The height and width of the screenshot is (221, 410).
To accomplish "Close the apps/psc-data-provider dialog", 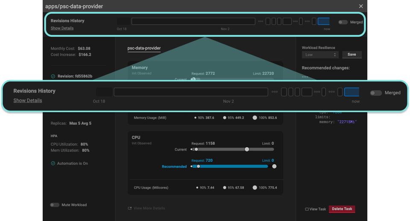I will tap(361, 6).
